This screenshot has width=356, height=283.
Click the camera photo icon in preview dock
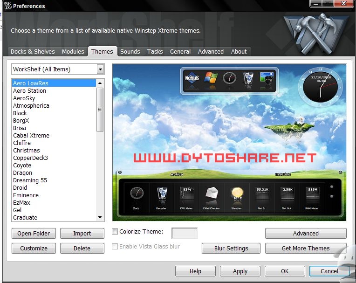267,78
